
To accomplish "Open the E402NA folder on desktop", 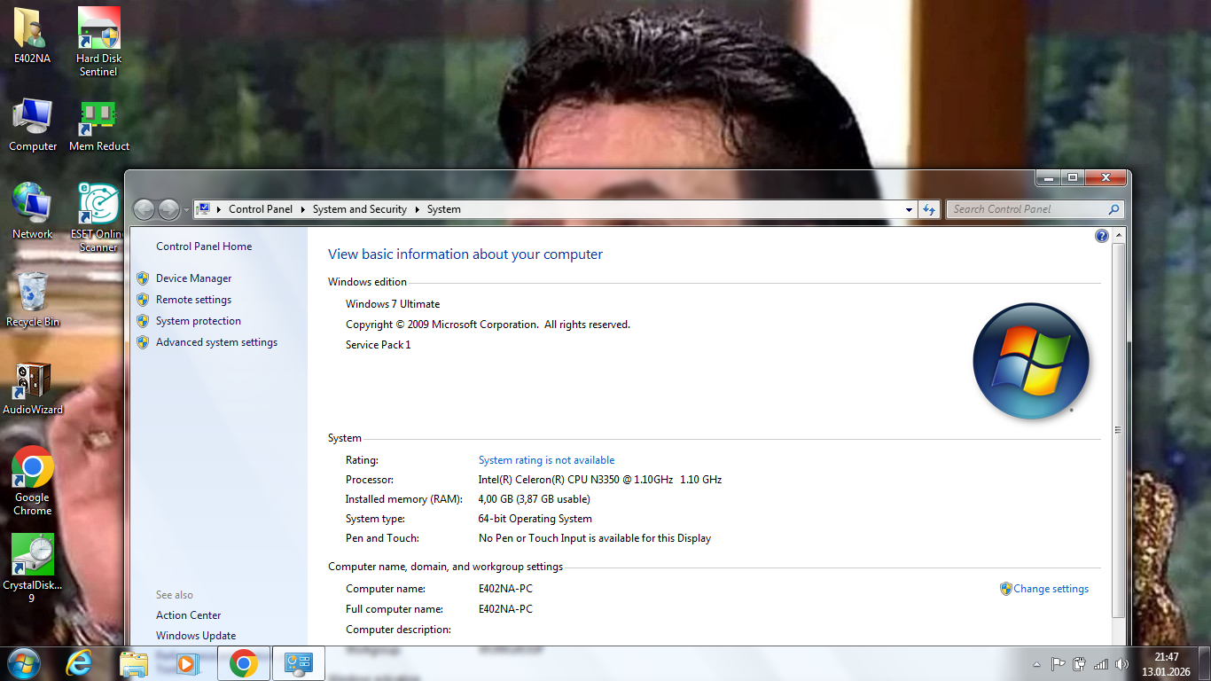I will pyautogui.click(x=32, y=35).
